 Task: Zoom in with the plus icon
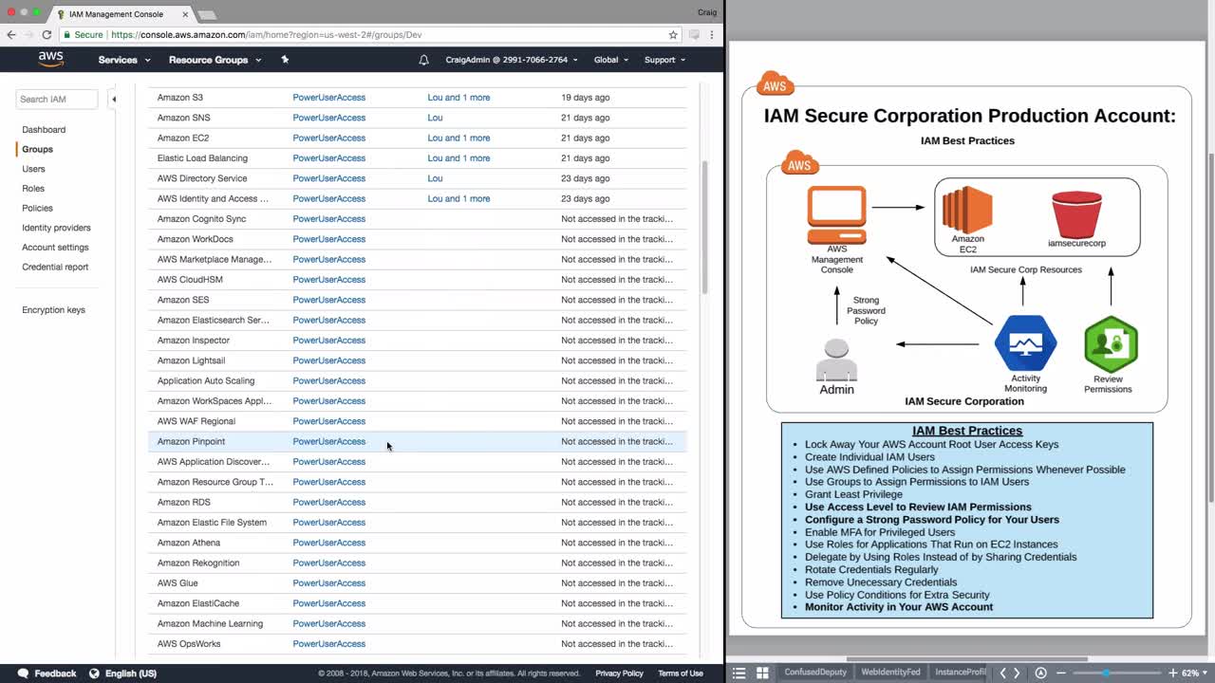pyautogui.click(x=1173, y=673)
